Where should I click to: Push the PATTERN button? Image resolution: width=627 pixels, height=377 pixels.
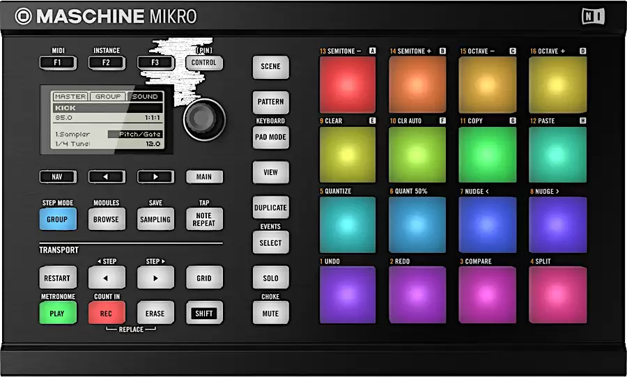[271, 102]
